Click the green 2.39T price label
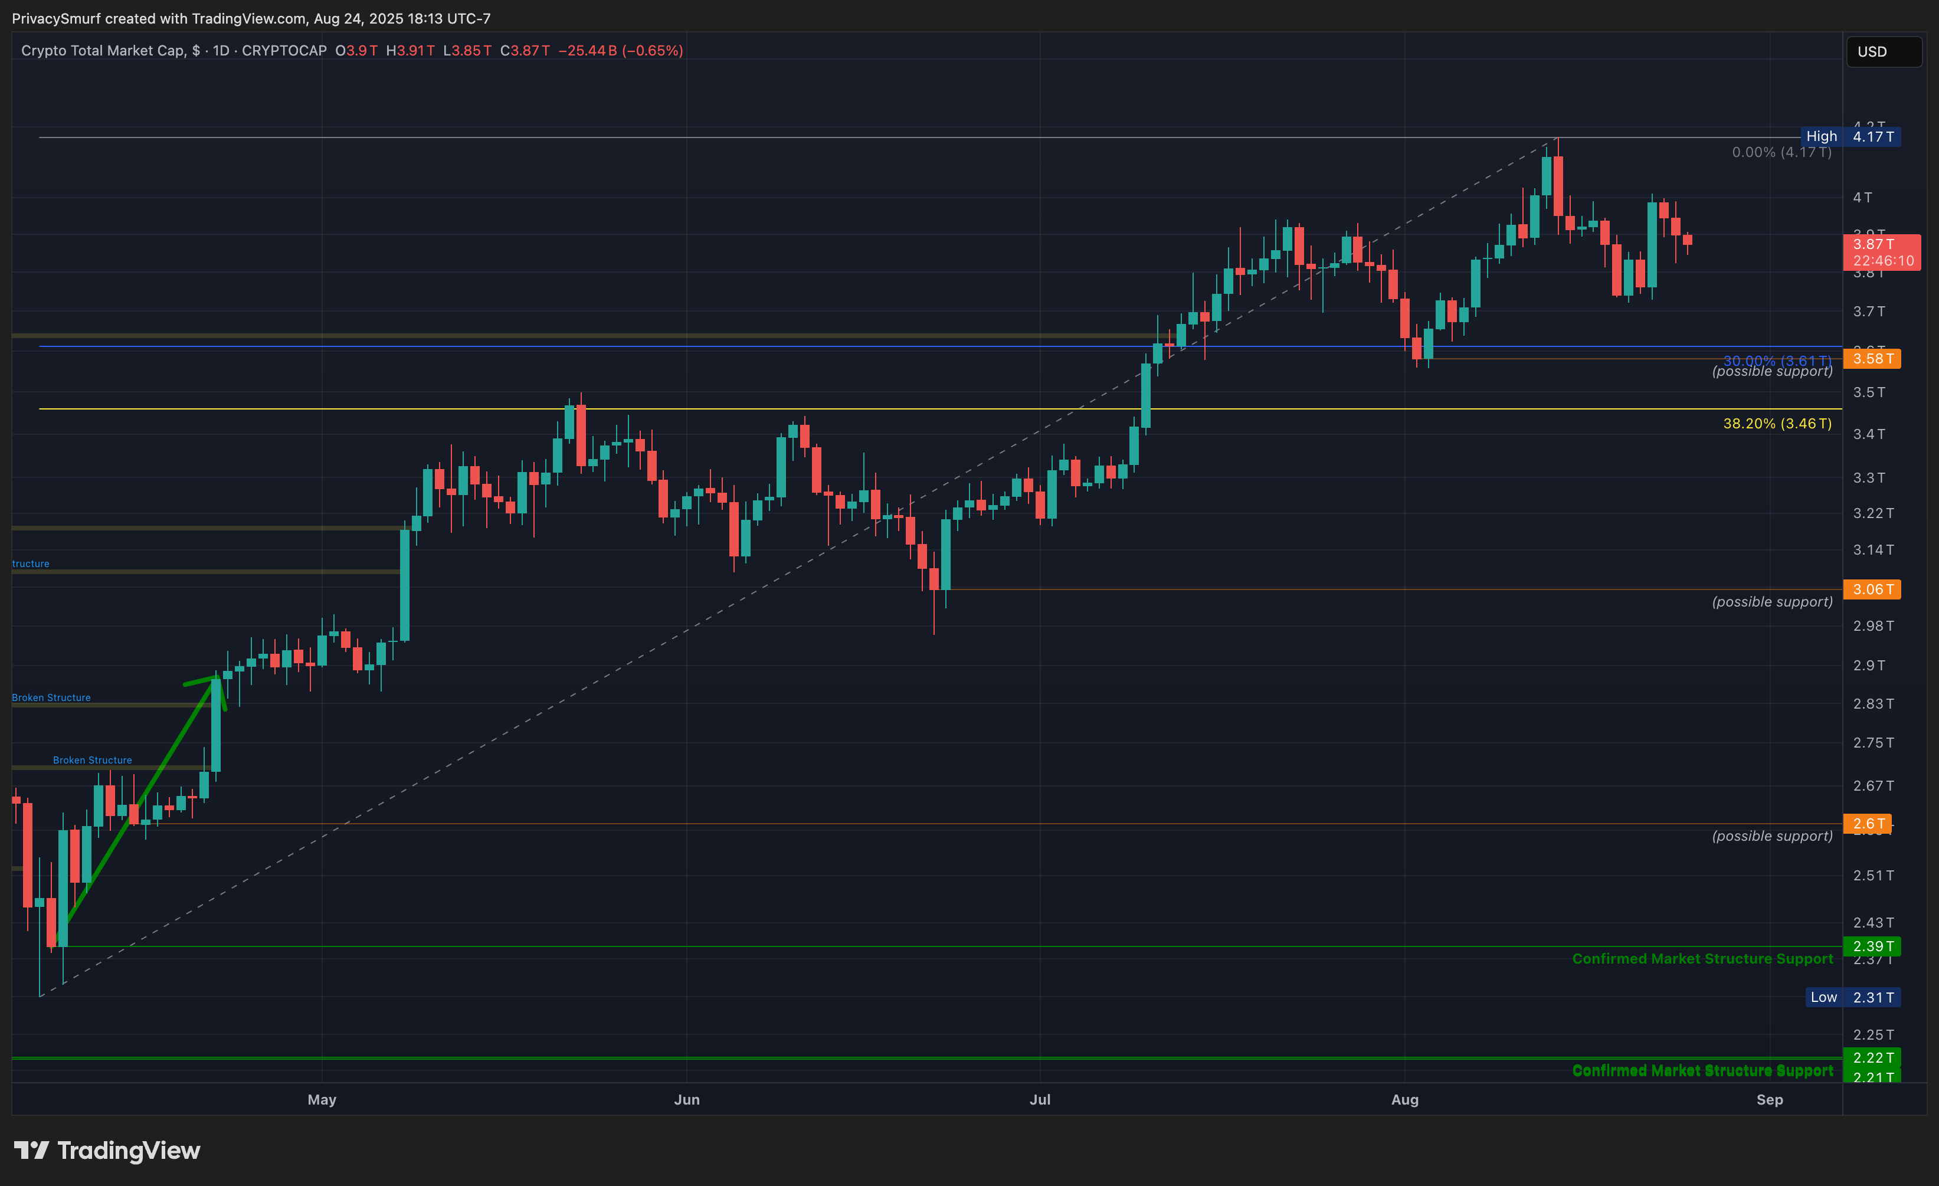This screenshot has width=1939, height=1186. (1871, 946)
